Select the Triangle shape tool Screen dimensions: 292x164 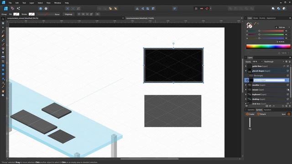coord(3,78)
